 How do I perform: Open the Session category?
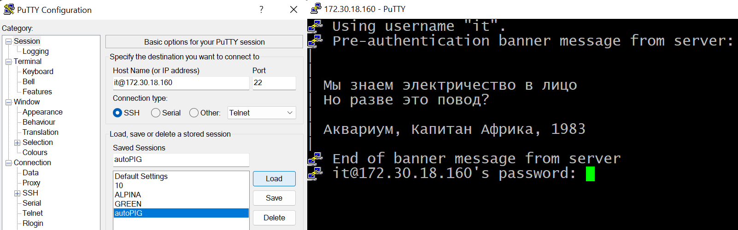pyautogui.click(x=27, y=41)
